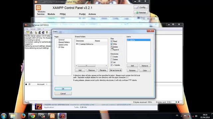Viewport: 213px width, 119px height.
Task: Click Remove under Shared folders list
Action: coord(92,70)
